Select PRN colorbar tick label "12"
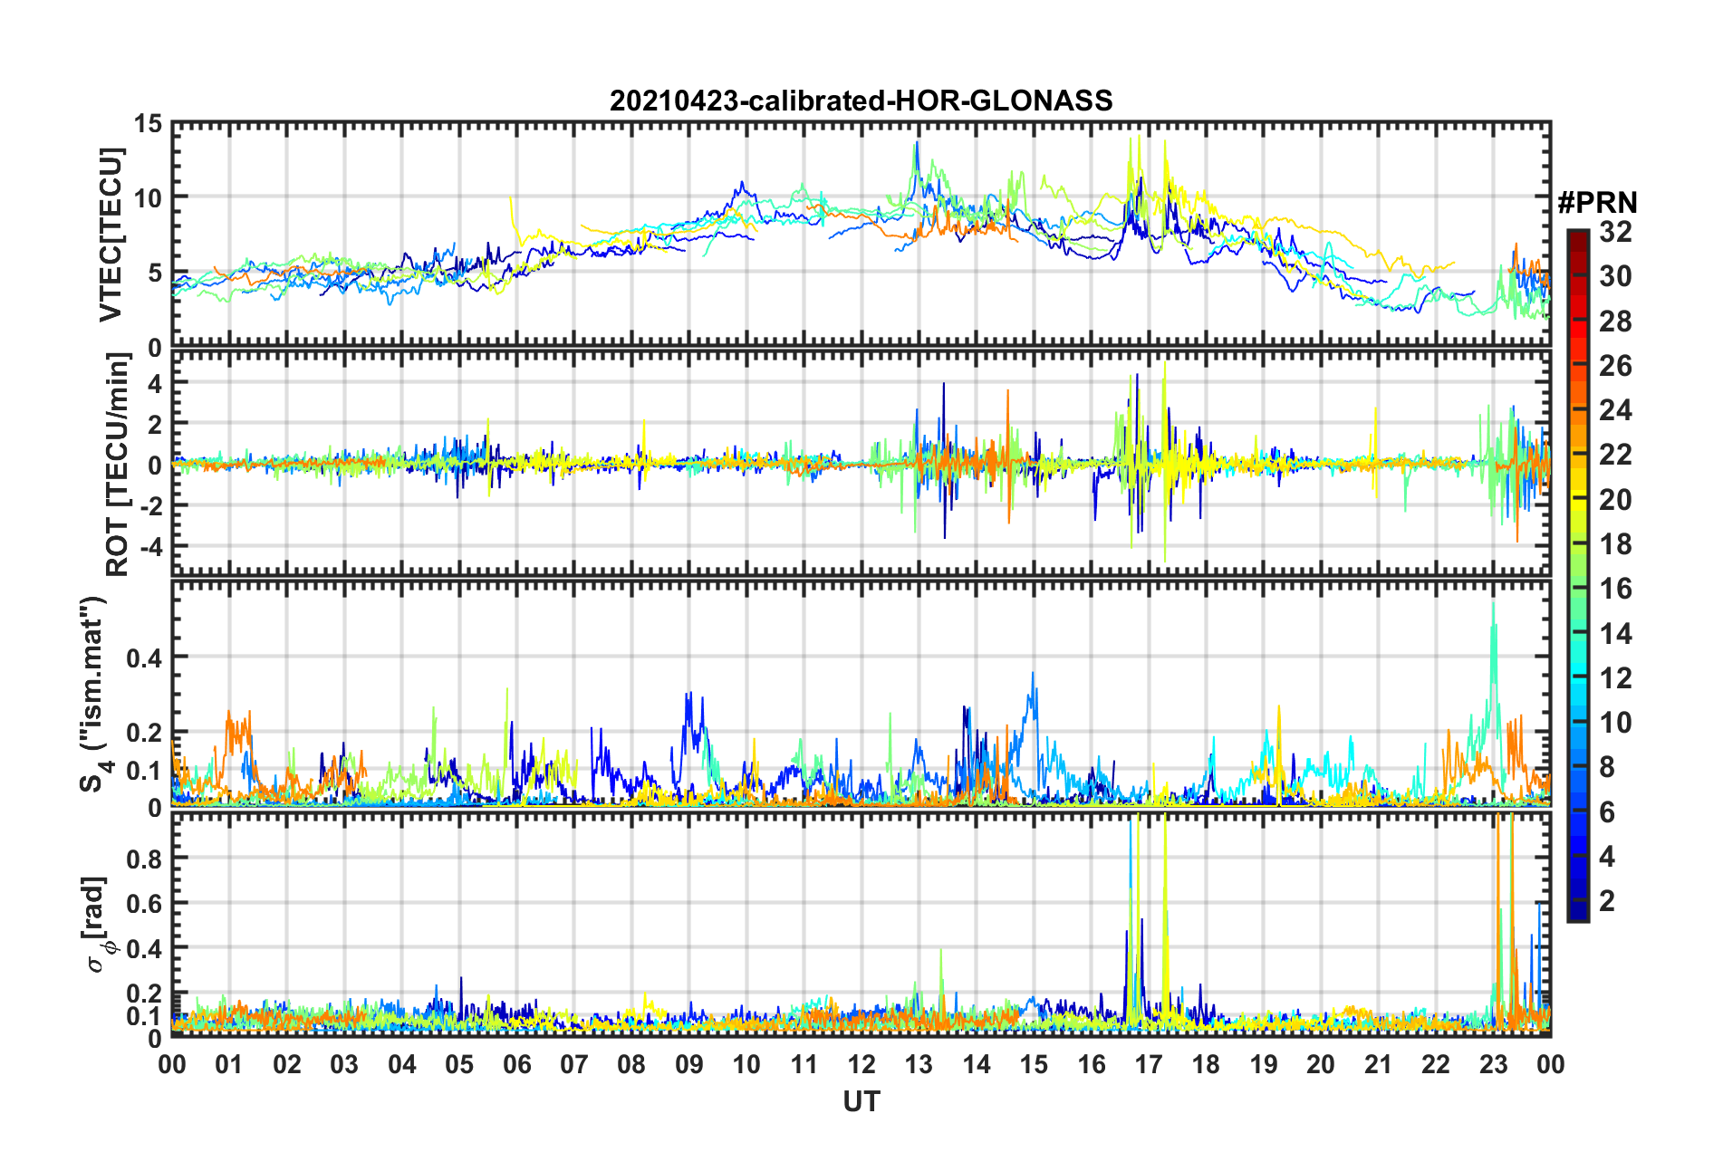 click(x=1615, y=678)
